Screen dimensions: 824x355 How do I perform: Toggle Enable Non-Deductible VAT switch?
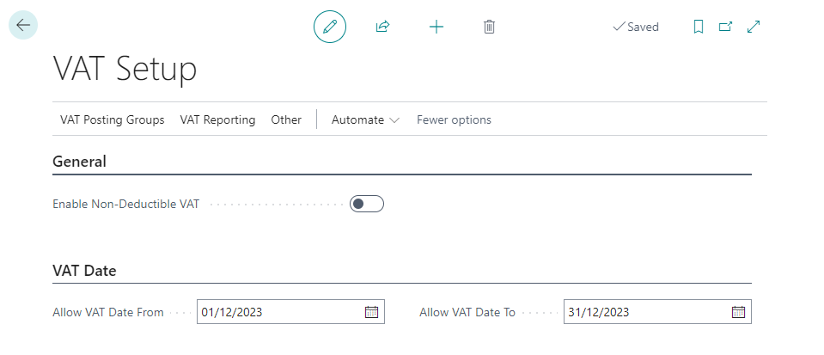click(x=367, y=204)
